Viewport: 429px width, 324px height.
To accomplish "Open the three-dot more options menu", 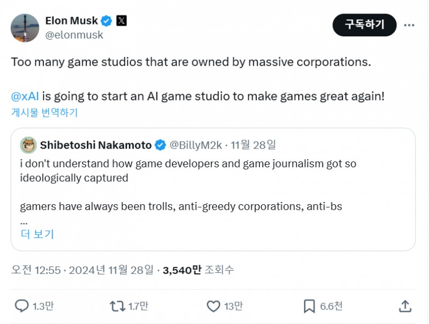I will pos(409,25).
